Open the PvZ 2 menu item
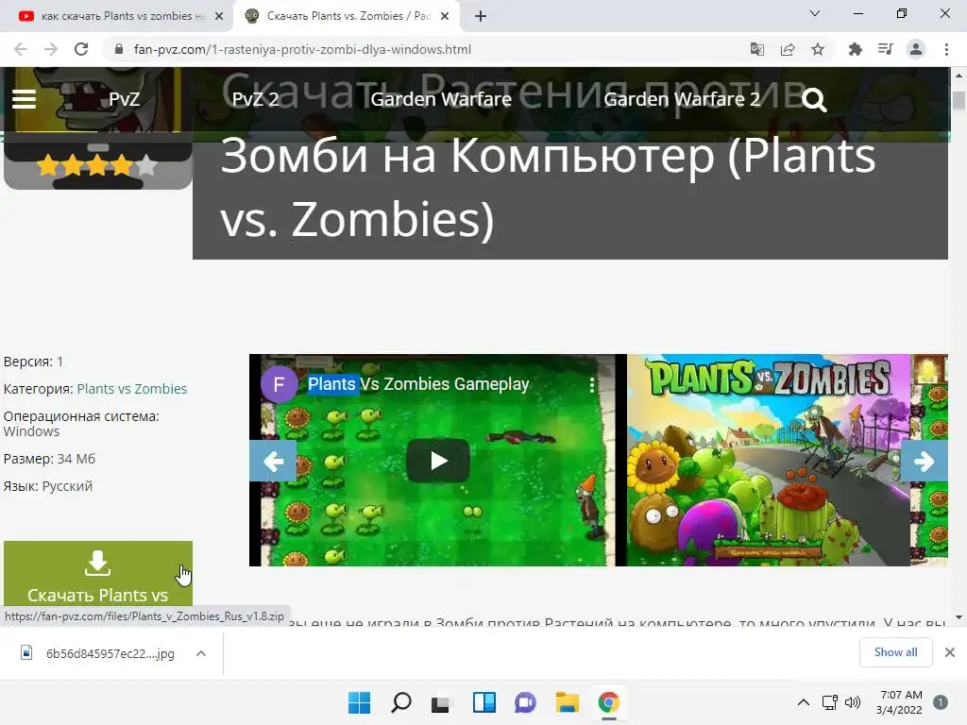The image size is (967, 725). coord(255,99)
